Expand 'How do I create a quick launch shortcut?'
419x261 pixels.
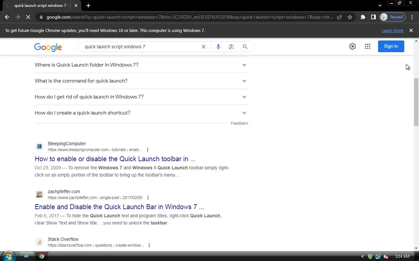point(141,113)
